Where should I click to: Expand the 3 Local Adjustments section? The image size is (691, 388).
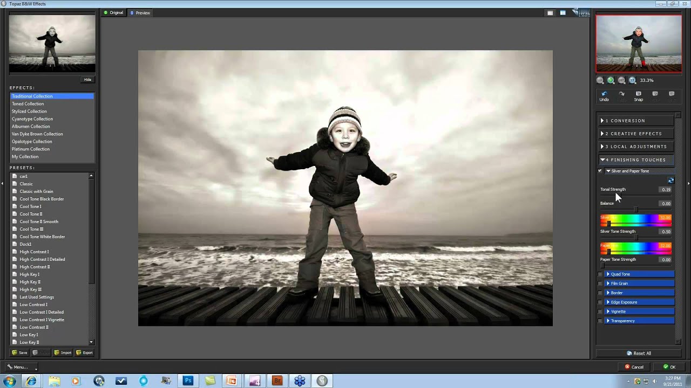636,147
